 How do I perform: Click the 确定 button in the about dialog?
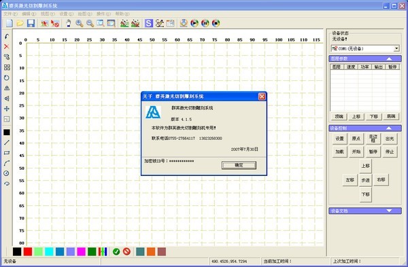click(239, 165)
